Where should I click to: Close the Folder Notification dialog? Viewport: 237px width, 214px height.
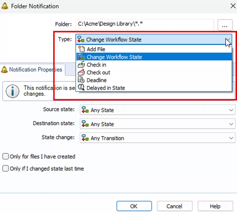pos(233,6)
